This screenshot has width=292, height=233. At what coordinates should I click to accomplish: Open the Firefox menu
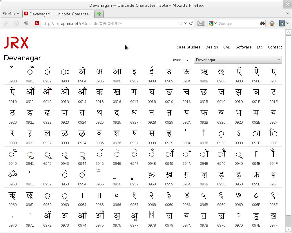pos(11,13)
